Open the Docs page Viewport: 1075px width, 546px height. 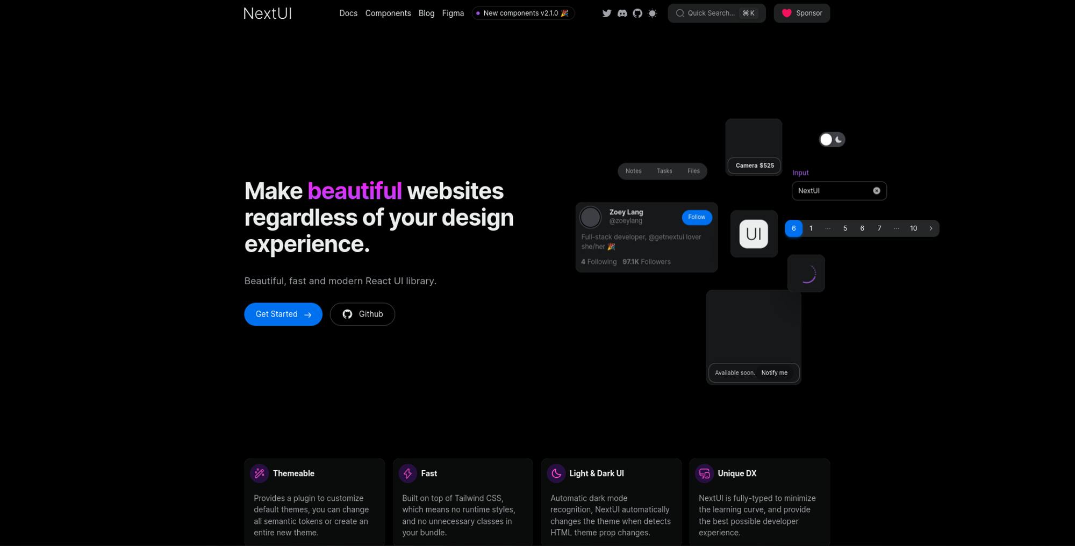(x=348, y=13)
